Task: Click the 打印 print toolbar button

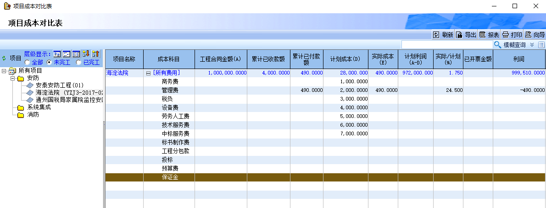Action: coord(512,35)
